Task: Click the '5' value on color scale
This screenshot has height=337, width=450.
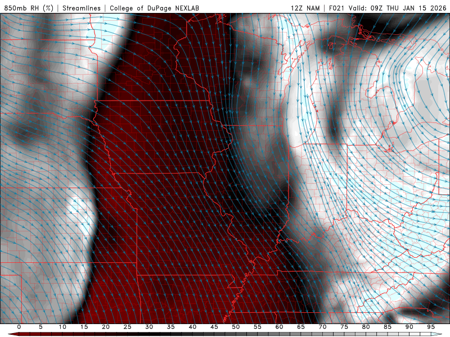Action: [x=40, y=327]
